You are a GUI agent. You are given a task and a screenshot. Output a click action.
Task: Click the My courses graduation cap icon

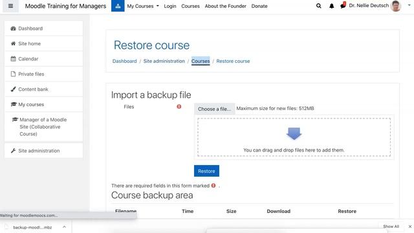coord(14,104)
